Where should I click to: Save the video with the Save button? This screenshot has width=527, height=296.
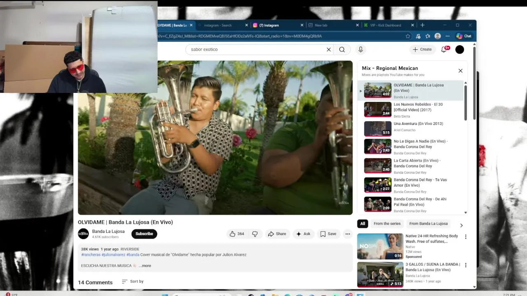pyautogui.click(x=328, y=234)
